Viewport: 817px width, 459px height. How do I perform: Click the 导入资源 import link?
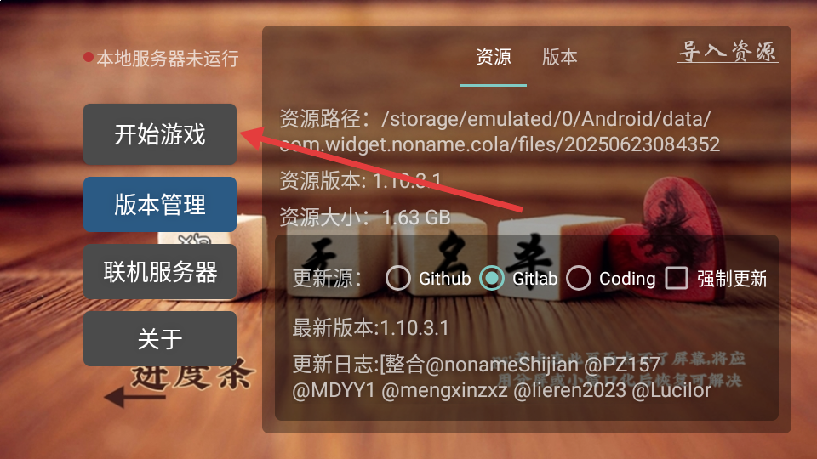click(x=728, y=52)
